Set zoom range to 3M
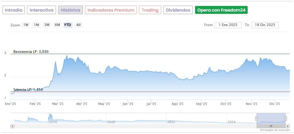Viewport: 294px width, 134px height. [x=47, y=25]
